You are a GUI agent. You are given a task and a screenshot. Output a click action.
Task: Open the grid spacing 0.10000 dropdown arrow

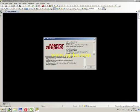98,9
